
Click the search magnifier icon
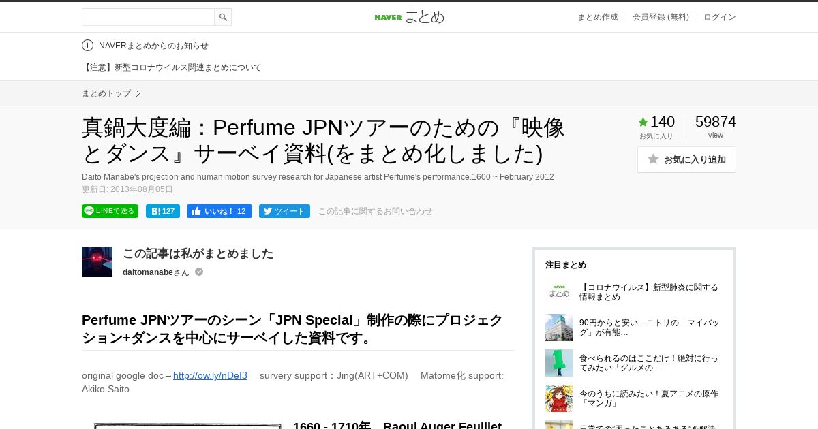(x=223, y=17)
